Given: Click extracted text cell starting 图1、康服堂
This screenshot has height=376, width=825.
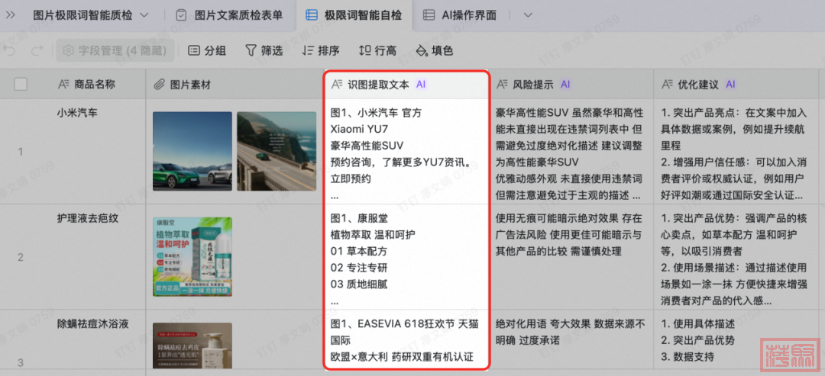Looking at the screenshot, I should pyautogui.click(x=406, y=257).
